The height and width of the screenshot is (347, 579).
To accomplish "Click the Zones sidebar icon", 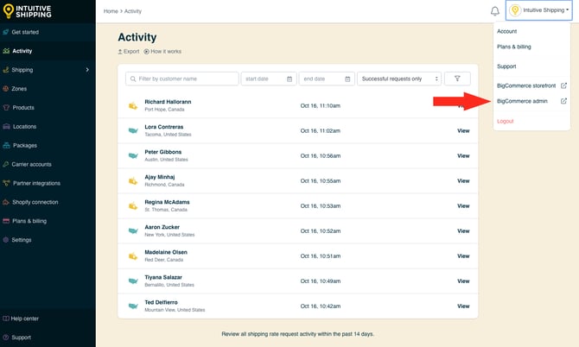I will point(6,89).
